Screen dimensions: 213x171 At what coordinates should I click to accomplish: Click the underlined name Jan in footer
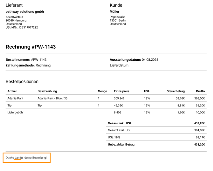point(17,158)
